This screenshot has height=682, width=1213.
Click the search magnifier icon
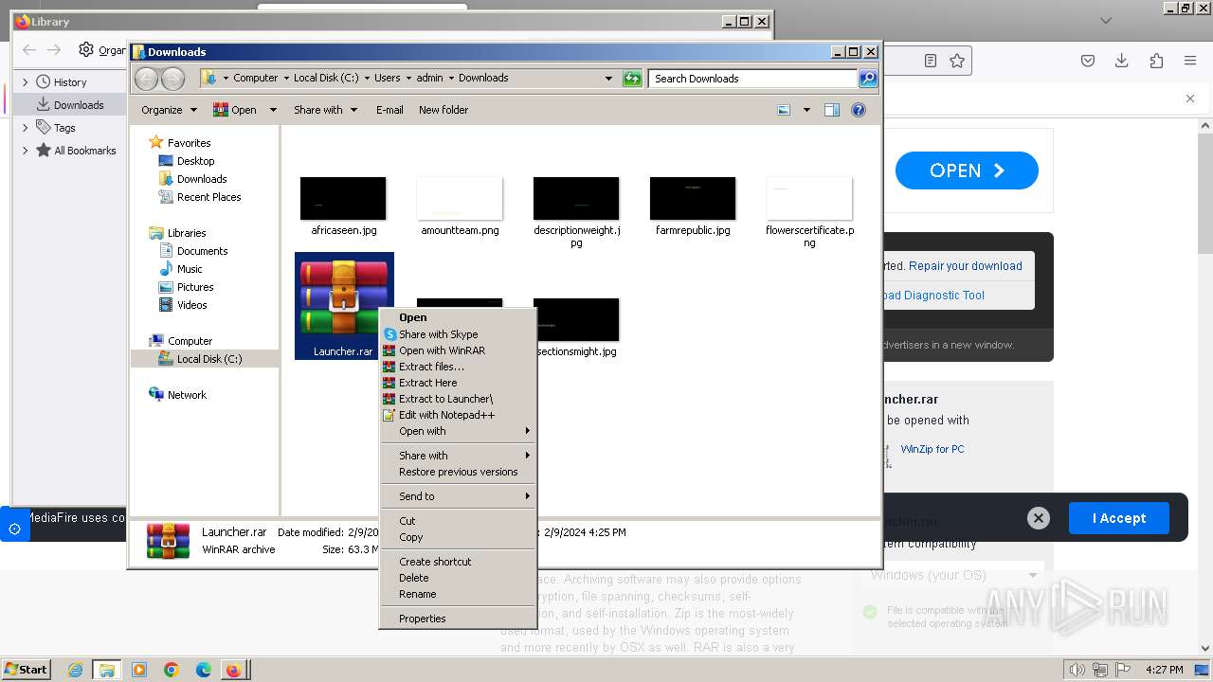867,79
